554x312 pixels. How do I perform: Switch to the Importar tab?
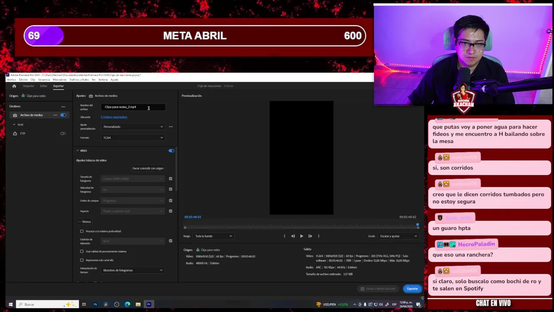(x=29, y=86)
